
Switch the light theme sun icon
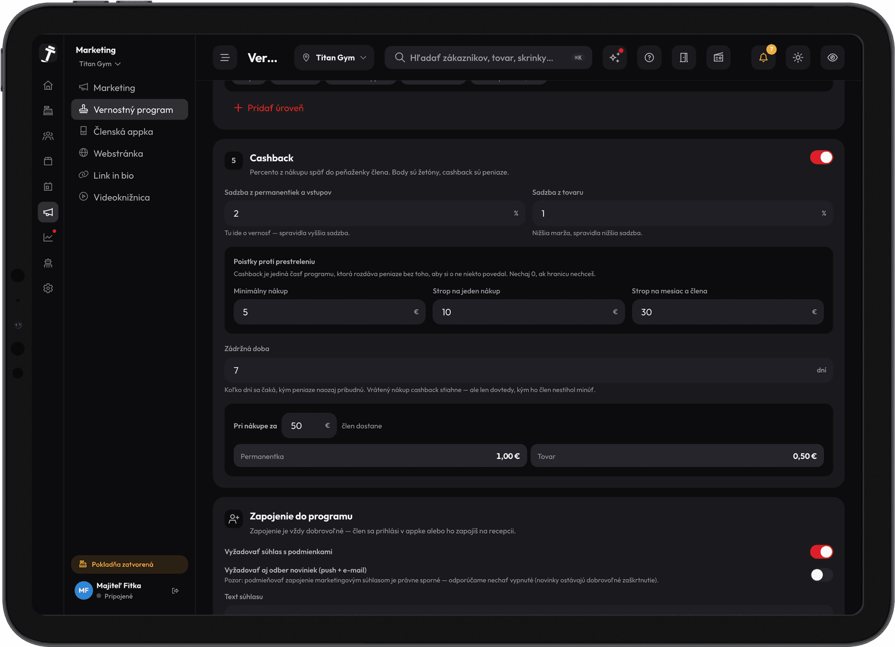click(x=798, y=58)
